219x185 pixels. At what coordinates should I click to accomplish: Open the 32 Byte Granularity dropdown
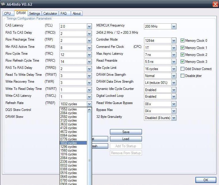[x=174, y=118]
